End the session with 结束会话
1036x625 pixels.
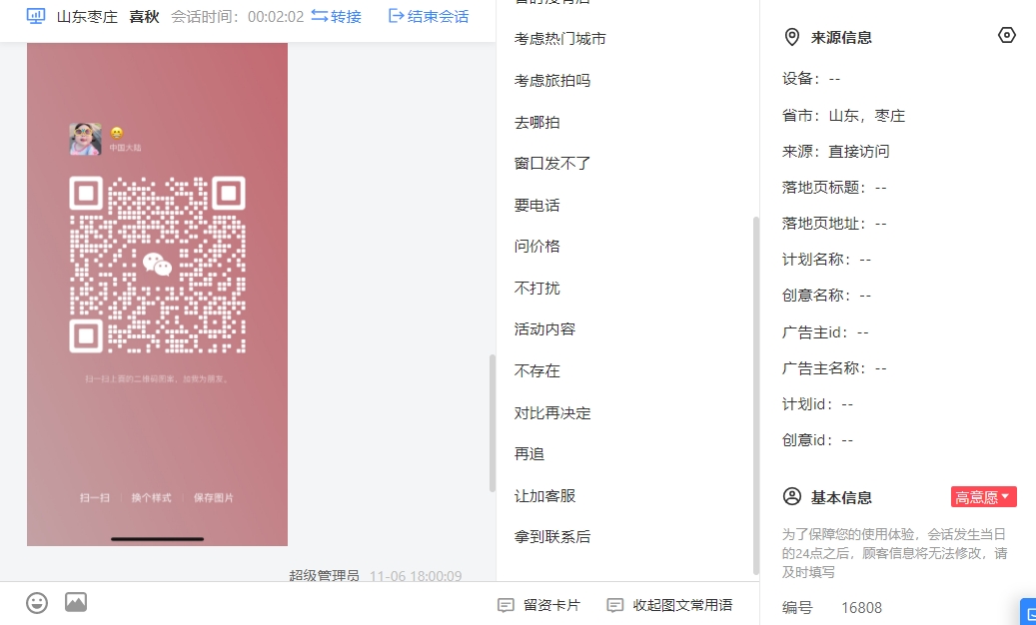click(x=429, y=16)
